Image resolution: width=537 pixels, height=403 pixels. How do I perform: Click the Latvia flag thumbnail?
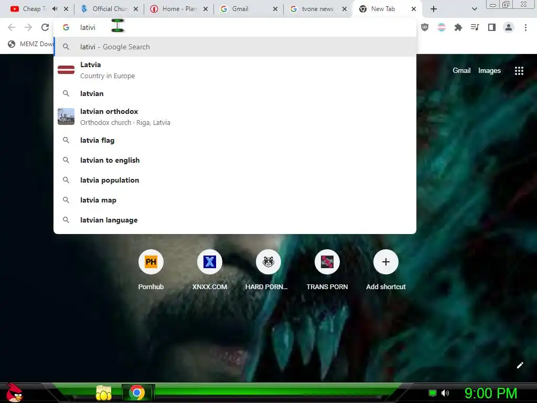pyautogui.click(x=66, y=70)
